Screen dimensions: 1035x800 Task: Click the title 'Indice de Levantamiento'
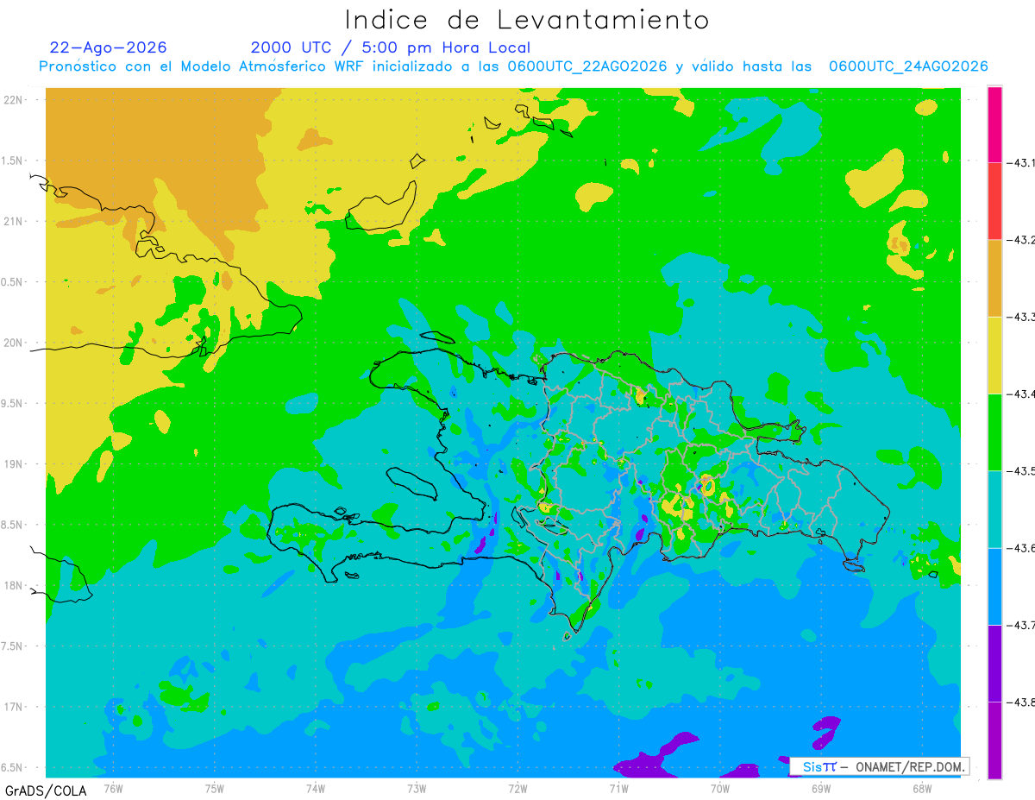coord(527,20)
